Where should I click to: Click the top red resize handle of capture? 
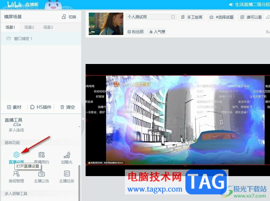click(x=185, y=75)
